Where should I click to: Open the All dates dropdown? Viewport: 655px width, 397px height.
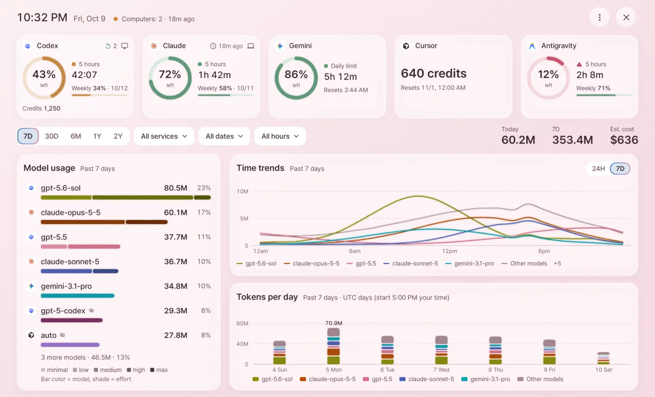coord(225,136)
